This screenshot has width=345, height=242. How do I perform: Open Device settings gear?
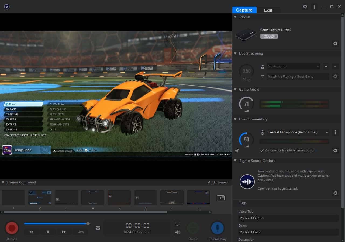[x=335, y=44]
